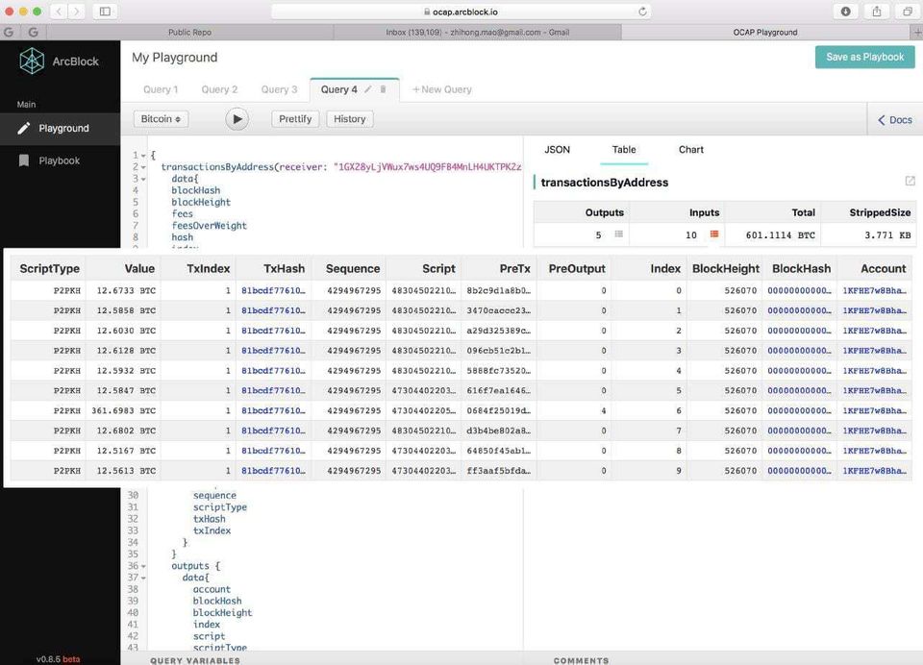Open the transactionsByAddress result in pop-out icon
Screen dimensions: 923x665
(910, 182)
